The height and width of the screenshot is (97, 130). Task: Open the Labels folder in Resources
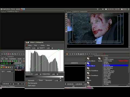click(89, 79)
